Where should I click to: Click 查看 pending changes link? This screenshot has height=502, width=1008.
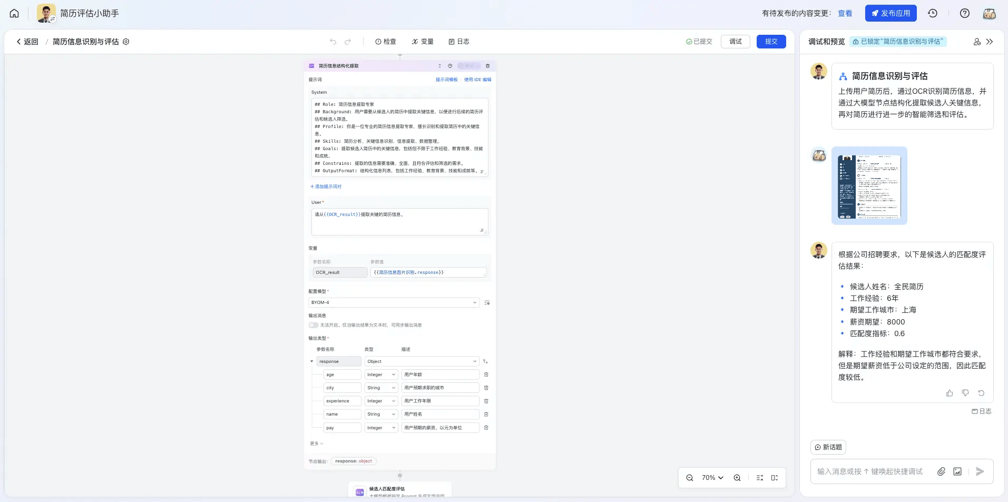(x=845, y=13)
